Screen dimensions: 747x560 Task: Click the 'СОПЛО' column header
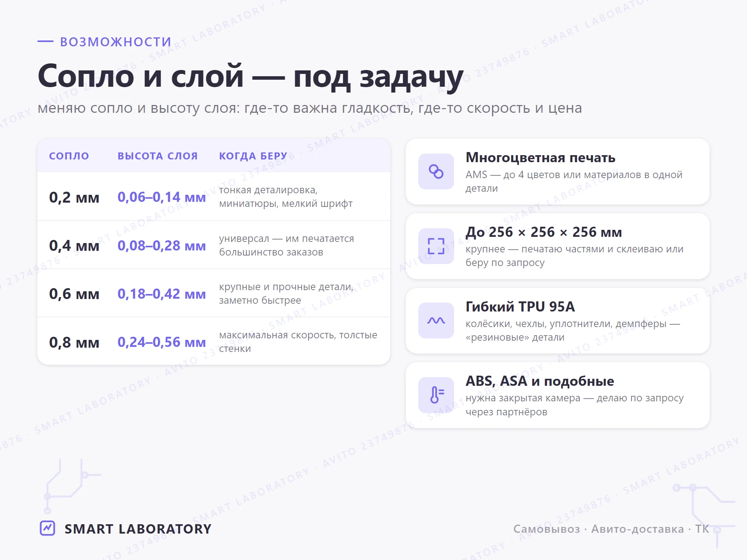69,156
